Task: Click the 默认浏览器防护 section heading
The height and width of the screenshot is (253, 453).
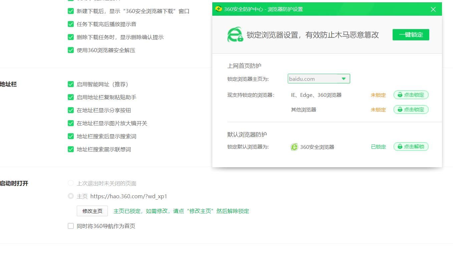Action: [247, 135]
